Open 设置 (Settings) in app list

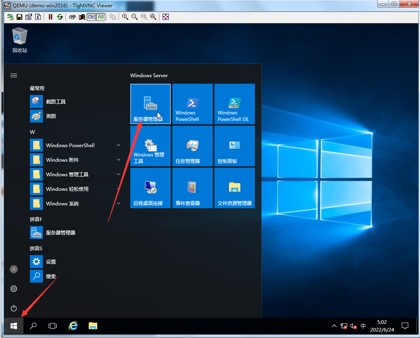click(x=75, y=262)
